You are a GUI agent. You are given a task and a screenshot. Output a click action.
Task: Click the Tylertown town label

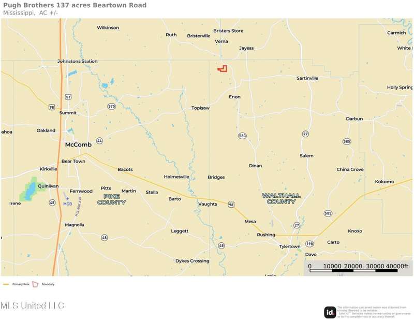pyautogui.click(x=290, y=246)
